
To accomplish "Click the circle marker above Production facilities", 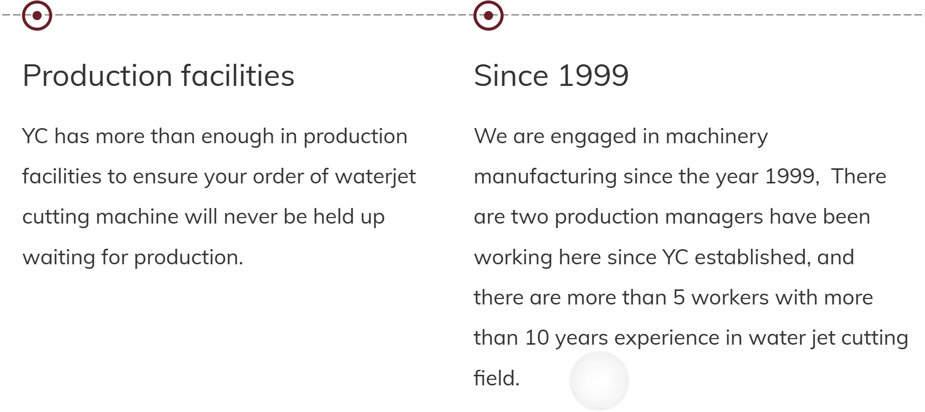I will click(37, 16).
